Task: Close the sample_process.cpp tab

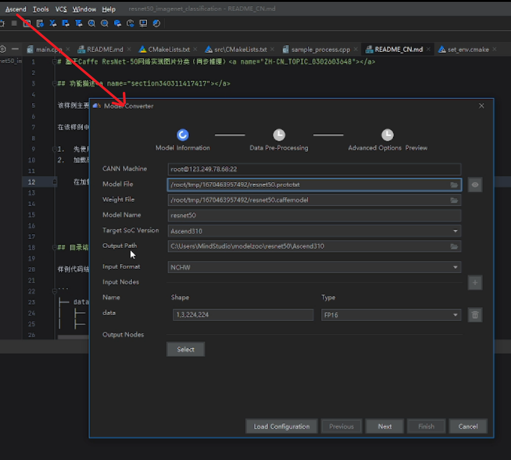Action: (x=355, y=49)
